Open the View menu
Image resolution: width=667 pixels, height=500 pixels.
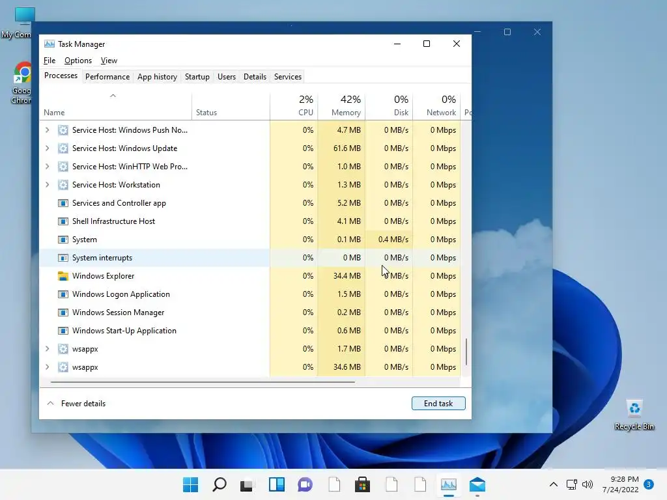pyautogui.click(x=109, y=61)
